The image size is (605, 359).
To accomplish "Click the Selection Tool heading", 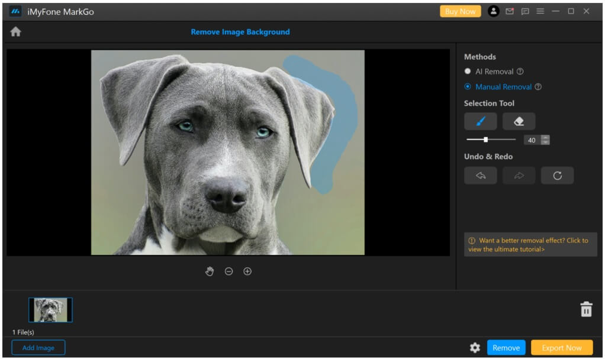I will point(489,104).
